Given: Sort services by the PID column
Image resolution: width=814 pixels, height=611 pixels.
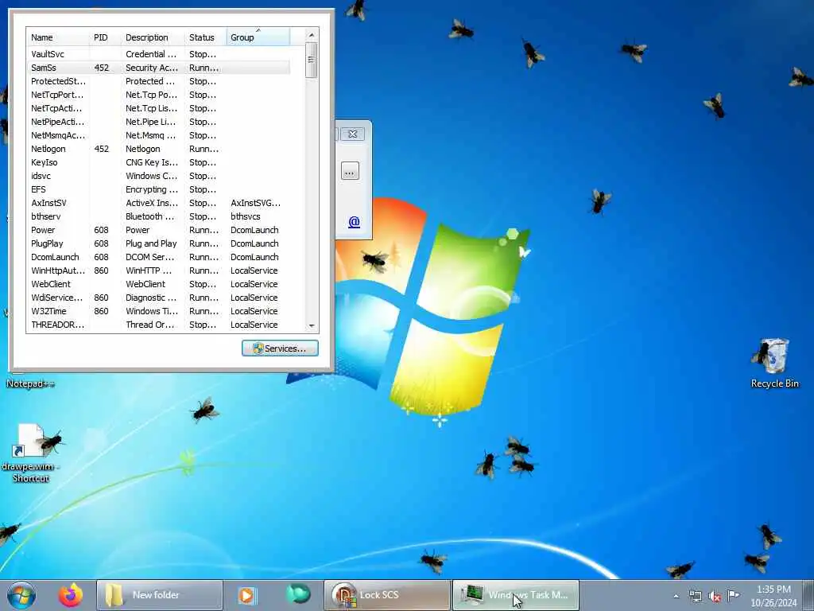Looking at the screenshot, I should (x=106, y=37).
